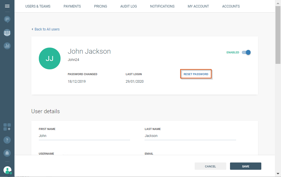Click the user account settings icon
This screenshot has height=177, width=281.
click(x=8, y=170)
